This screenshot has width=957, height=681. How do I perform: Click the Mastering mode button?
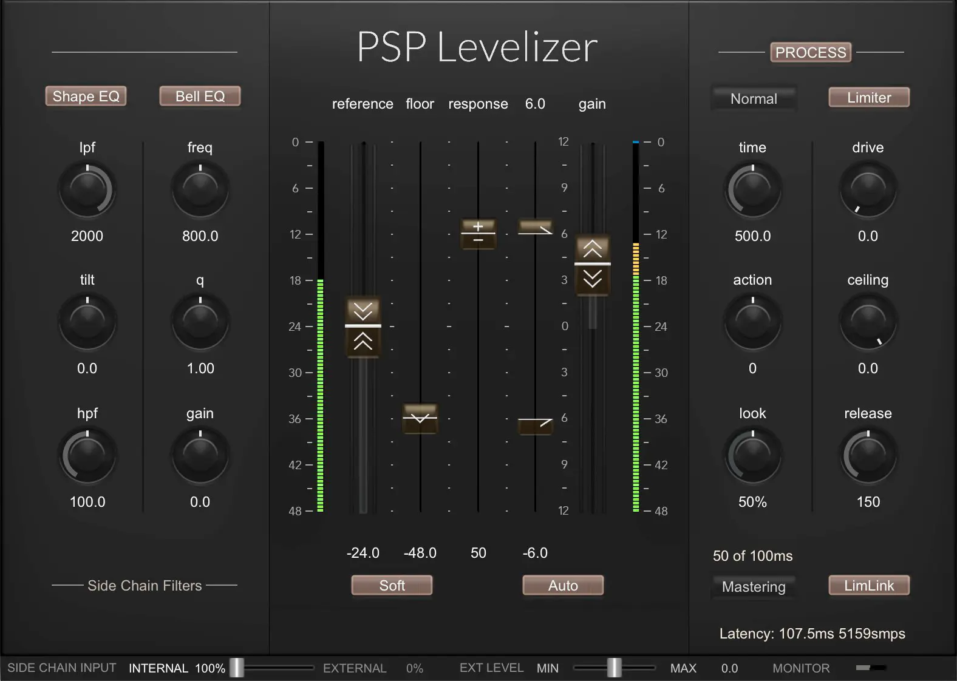754,586
